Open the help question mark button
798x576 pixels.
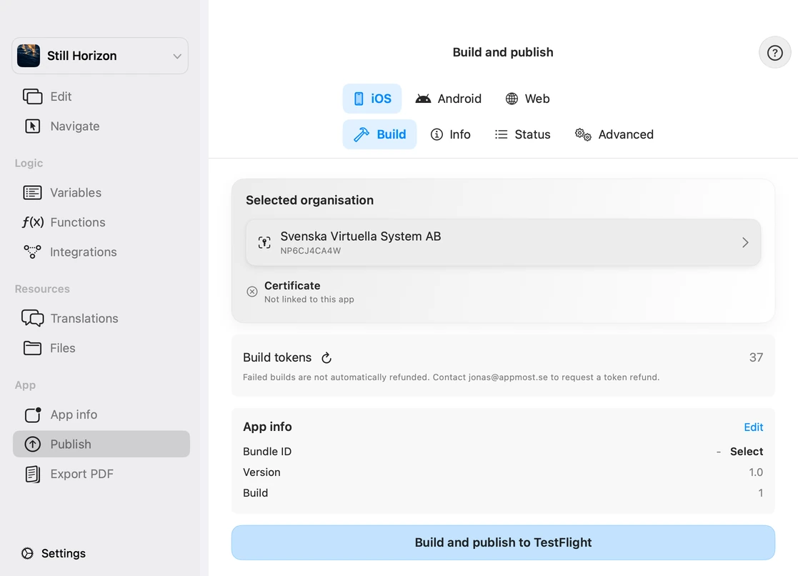774,52
